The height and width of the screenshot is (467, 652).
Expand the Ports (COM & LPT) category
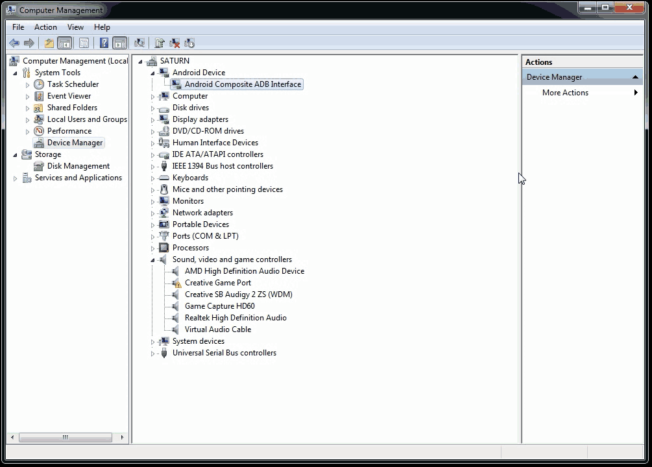pos(152,237)
